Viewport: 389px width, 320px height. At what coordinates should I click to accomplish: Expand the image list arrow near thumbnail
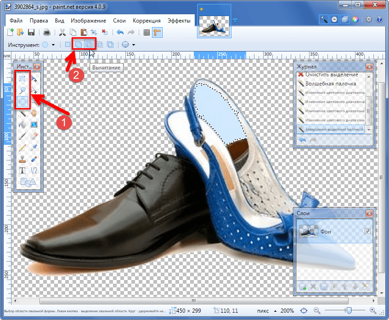(x=235, y=21)
